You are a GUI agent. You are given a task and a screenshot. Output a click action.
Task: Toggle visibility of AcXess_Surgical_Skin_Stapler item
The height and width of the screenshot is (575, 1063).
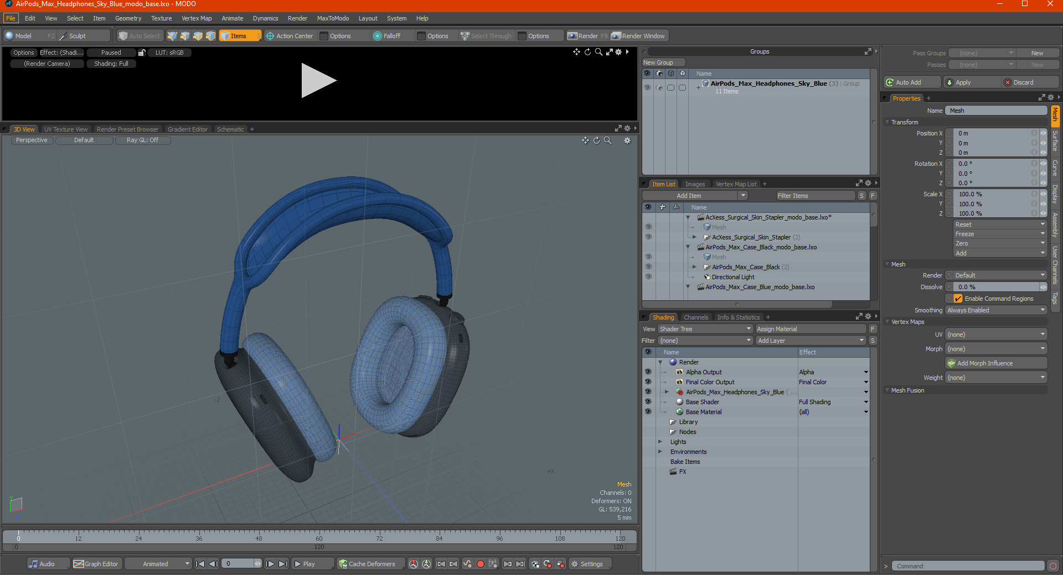coord(648,237)
